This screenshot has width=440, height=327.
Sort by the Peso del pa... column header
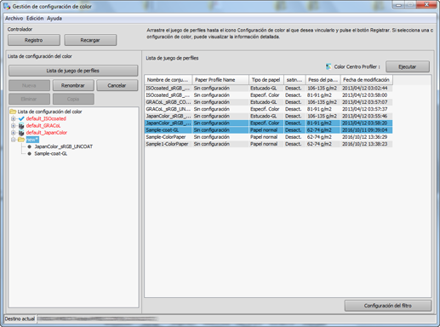pyautogui.click(x=323, y=80)
